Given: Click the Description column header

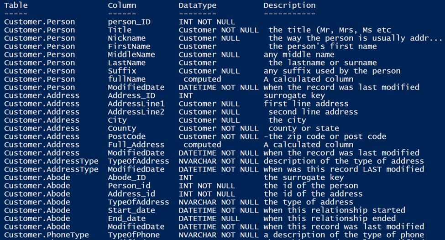Looking at the screenshot, I should [x=289, y=5].
